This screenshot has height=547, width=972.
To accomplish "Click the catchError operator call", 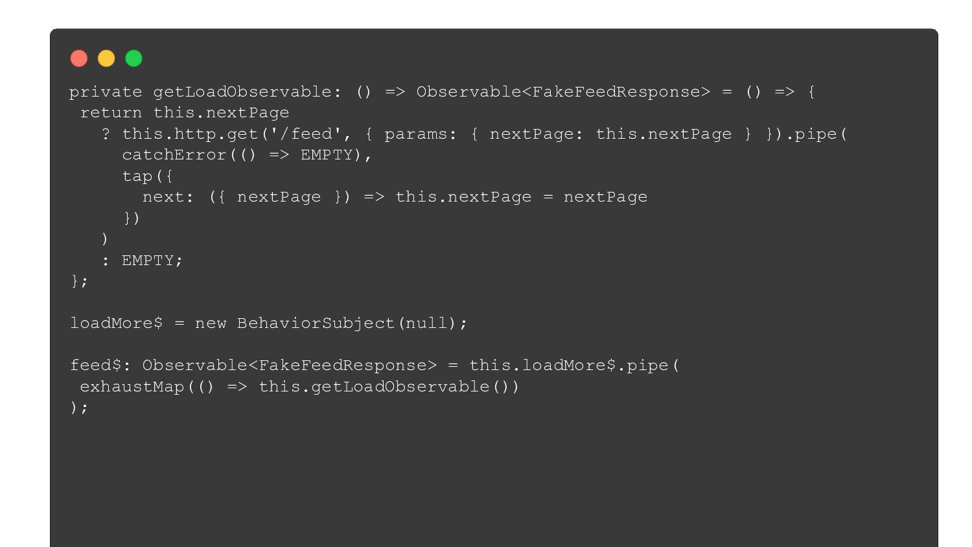I will 242,155.
